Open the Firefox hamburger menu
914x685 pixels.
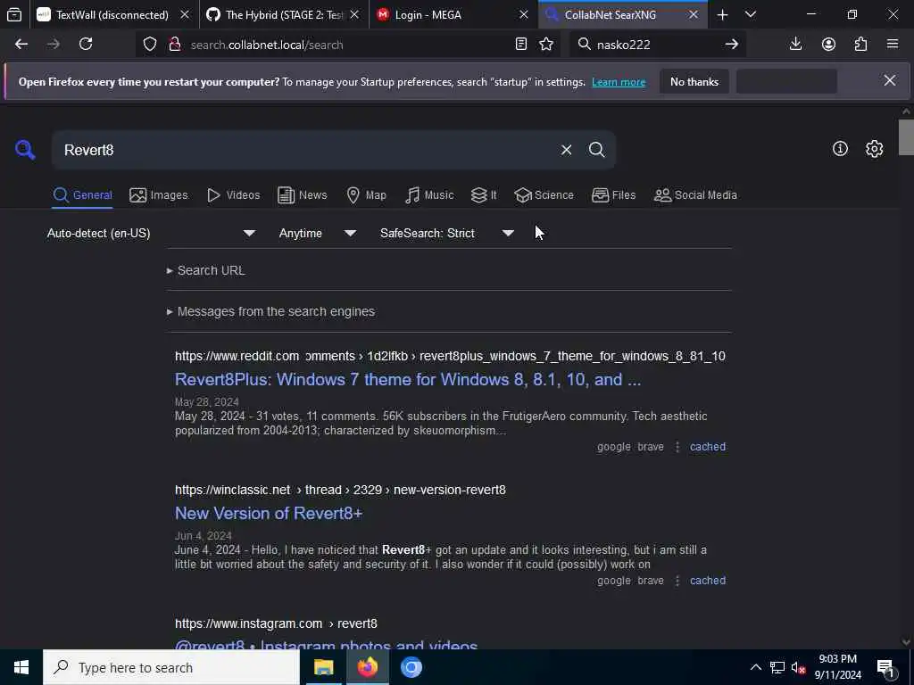tap(893, 45)
